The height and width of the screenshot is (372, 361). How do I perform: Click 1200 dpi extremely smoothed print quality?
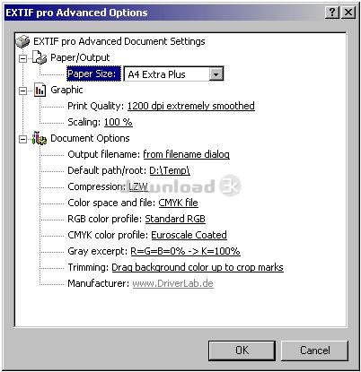tap(191, 106)
